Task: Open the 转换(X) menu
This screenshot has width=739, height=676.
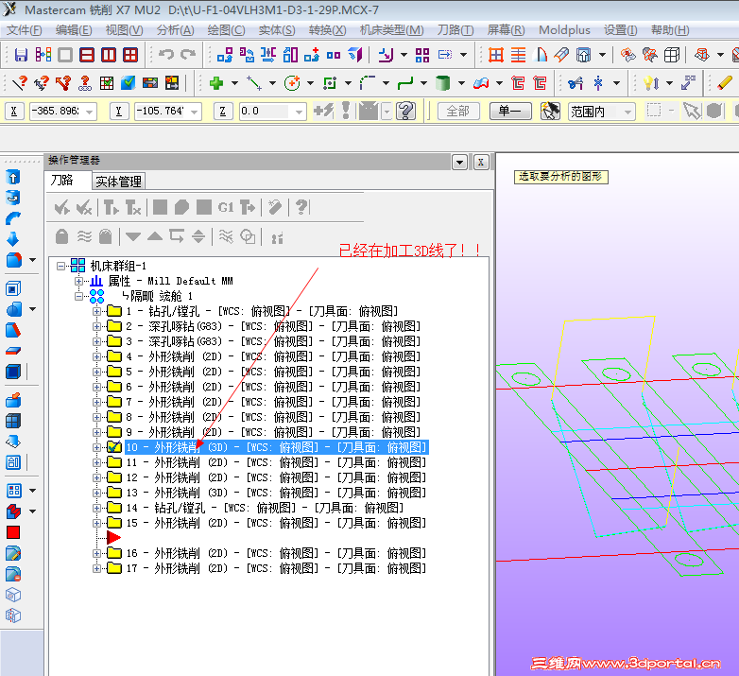Action: pos(328,30)
